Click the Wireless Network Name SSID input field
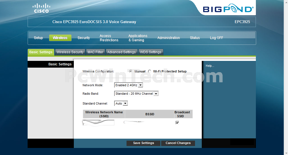Image resolution: width=288 pixels, height=155 pixels. 98,123
